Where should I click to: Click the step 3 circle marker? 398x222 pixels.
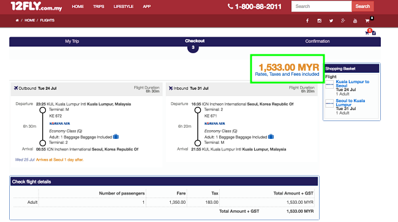click(193, 48)
